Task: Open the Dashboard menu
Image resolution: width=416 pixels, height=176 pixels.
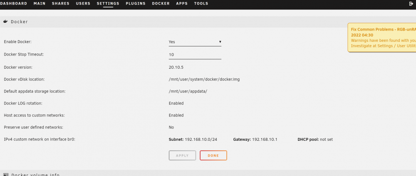Action: click(14, 3)
